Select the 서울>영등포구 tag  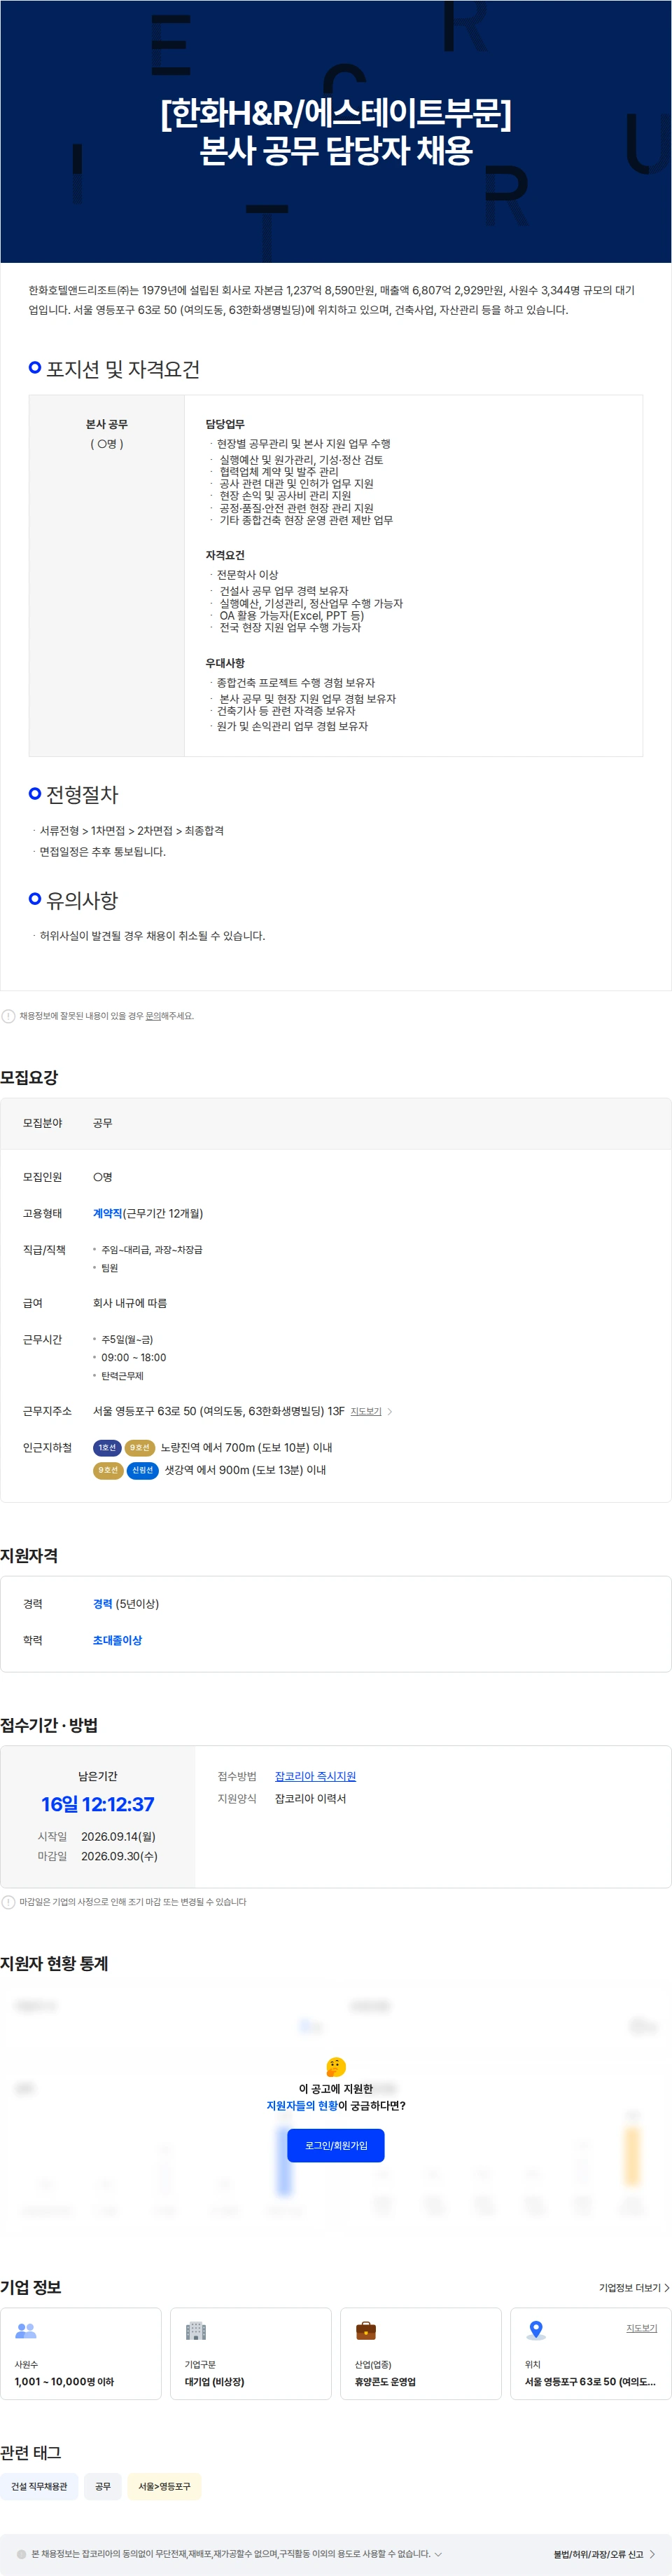tap(164, 2486)
